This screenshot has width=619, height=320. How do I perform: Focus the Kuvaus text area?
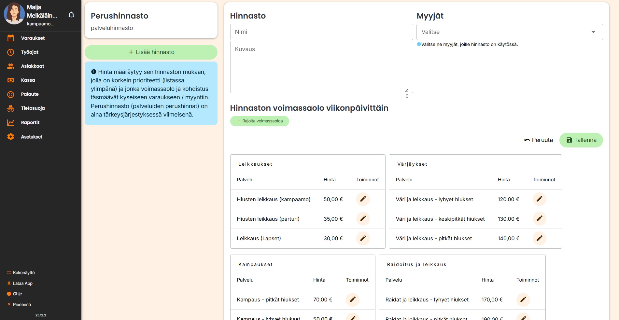(x=321, y=67)
